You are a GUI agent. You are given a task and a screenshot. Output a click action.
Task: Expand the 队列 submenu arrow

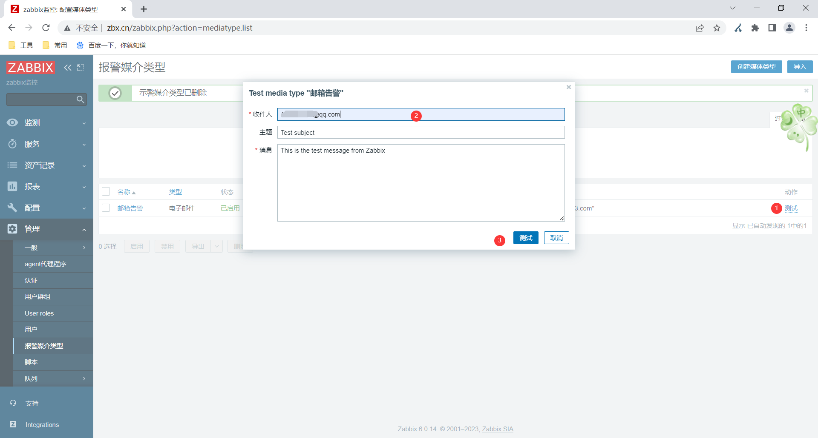(84, 378)
